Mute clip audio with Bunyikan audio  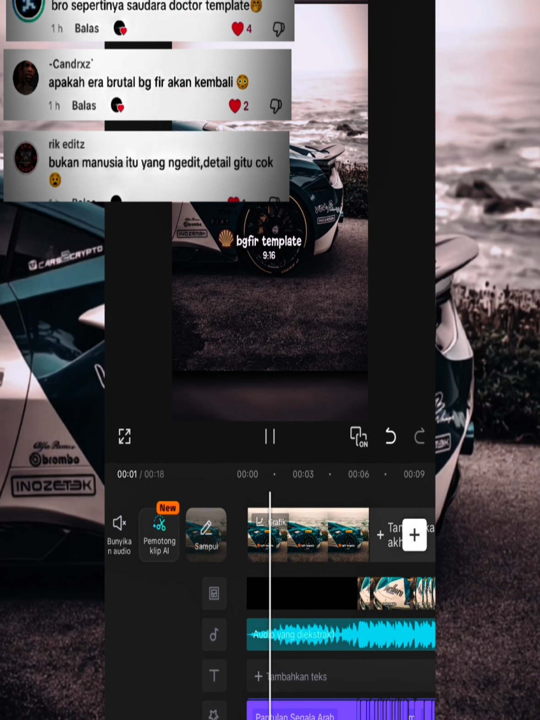(119, 535)
